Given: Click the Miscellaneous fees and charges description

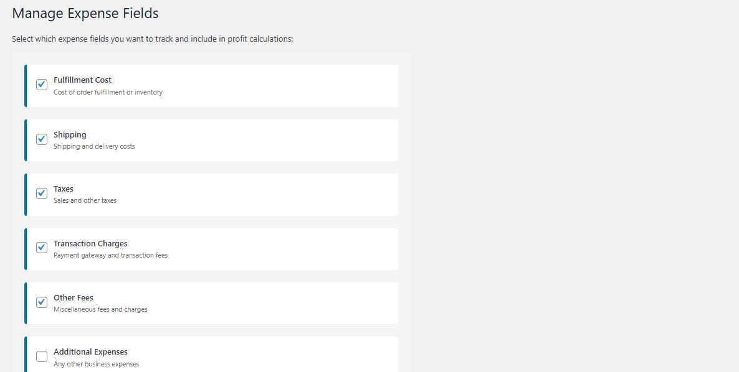Looking at the screenshot, I should click(100, 309).
